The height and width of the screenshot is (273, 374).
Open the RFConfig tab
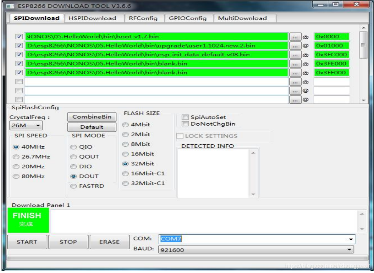pos(144,18)
